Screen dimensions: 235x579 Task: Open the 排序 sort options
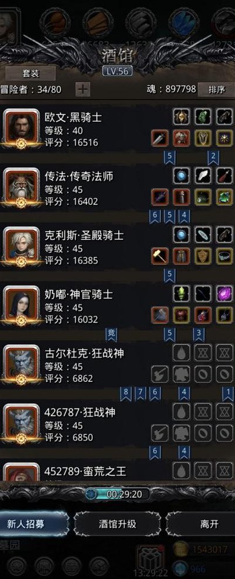216,89
